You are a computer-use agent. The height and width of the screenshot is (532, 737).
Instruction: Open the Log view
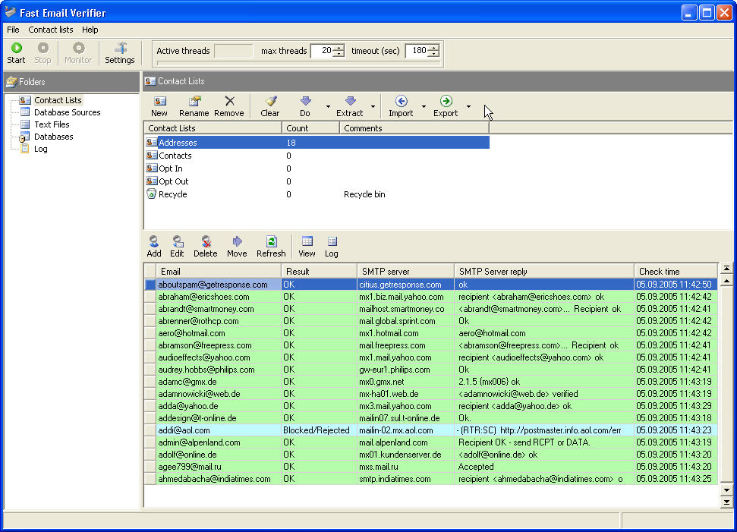pyautogui.click(x=331, y=245)
